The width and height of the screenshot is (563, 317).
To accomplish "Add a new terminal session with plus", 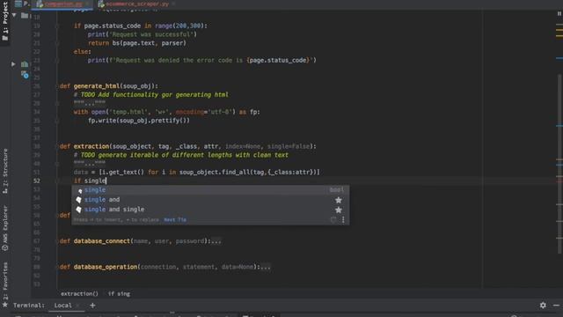I will (x=92, y=306).
